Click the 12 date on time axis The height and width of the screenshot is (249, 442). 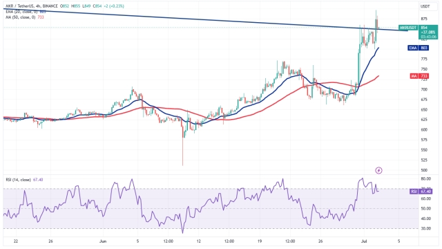point(198,241)
